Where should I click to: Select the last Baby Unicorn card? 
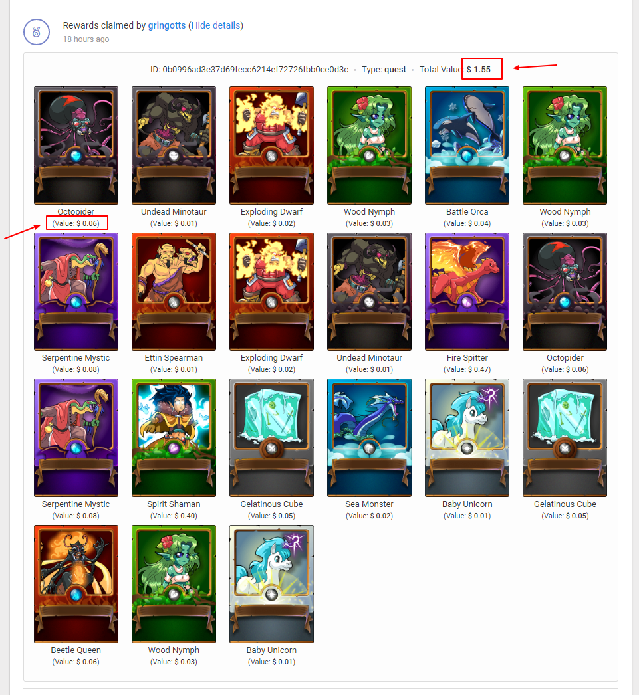(x=271, y=584)
